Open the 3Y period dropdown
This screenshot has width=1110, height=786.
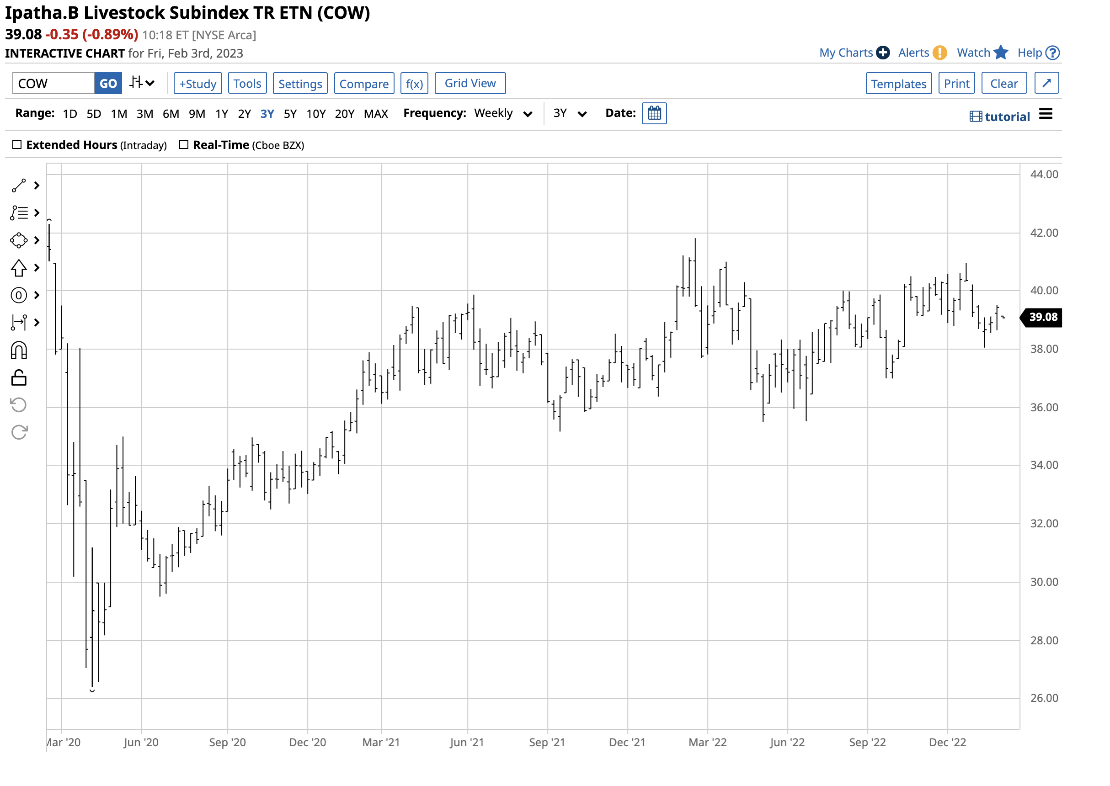(x=570, y=113)
